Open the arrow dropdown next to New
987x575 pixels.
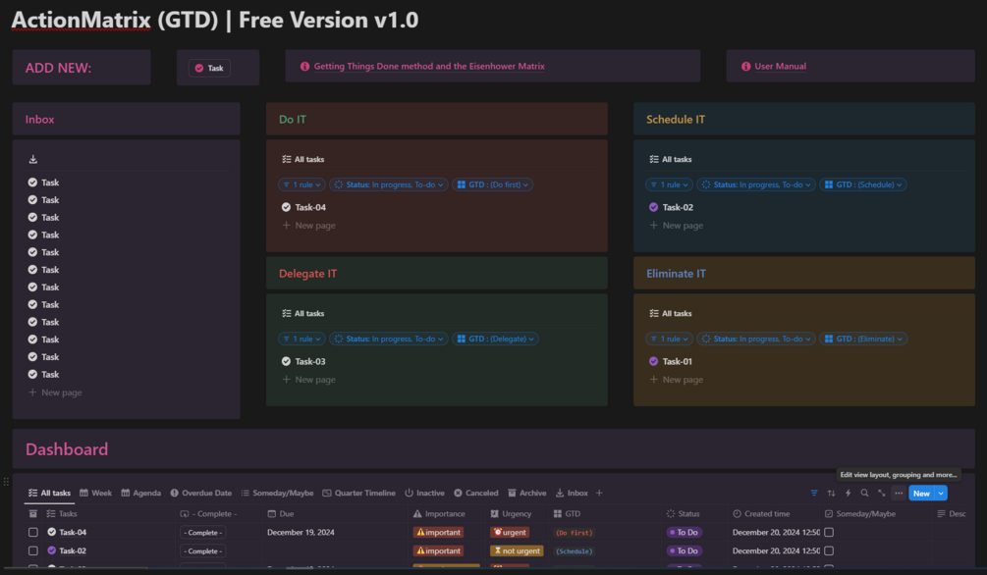[941, 494]
